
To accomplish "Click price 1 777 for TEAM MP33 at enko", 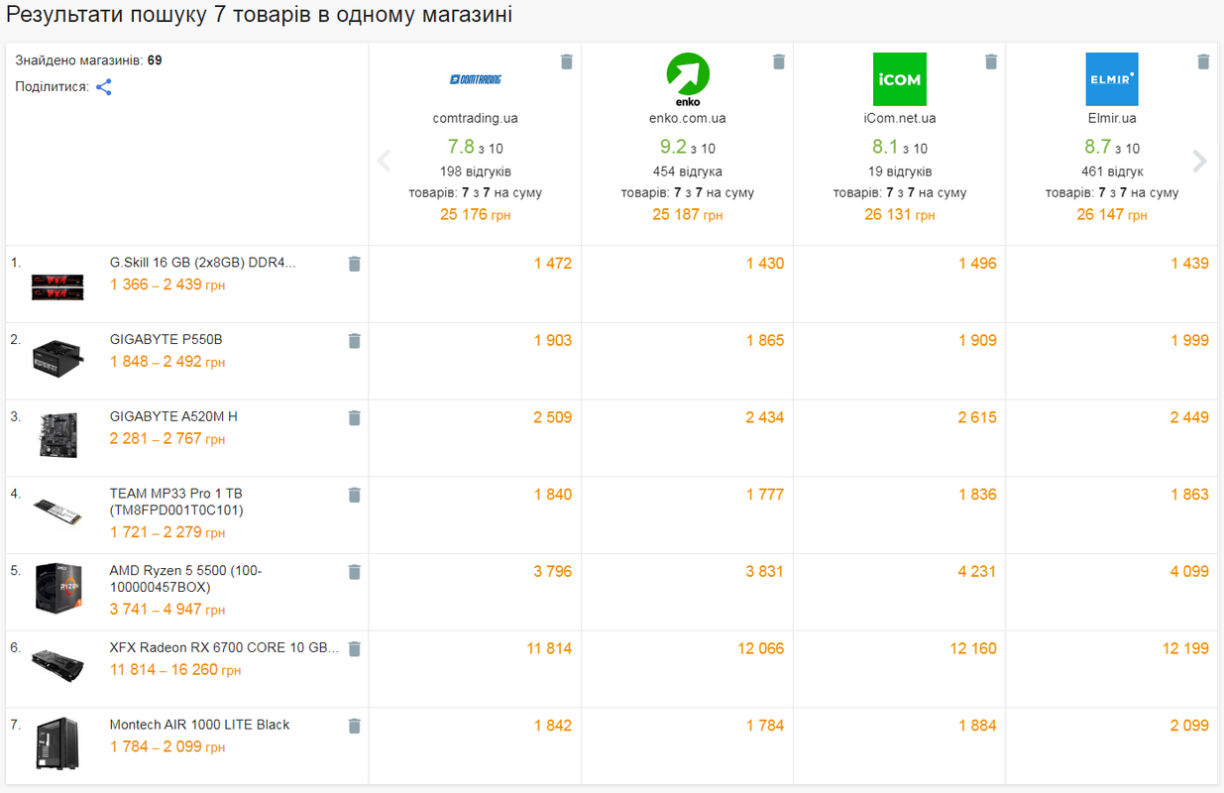I will (x=765, y=495).
